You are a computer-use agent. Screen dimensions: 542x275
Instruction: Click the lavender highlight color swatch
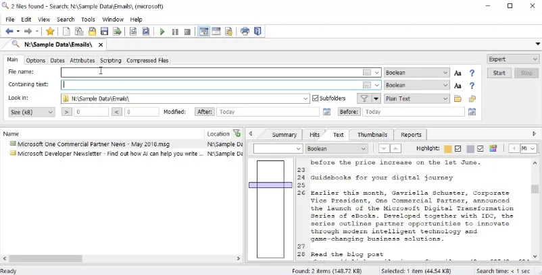[470, 149]
